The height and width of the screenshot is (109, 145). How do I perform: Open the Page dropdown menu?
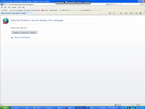point(126,13)
